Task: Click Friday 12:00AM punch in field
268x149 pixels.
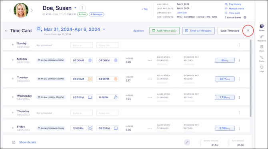Action: (82, 128)
